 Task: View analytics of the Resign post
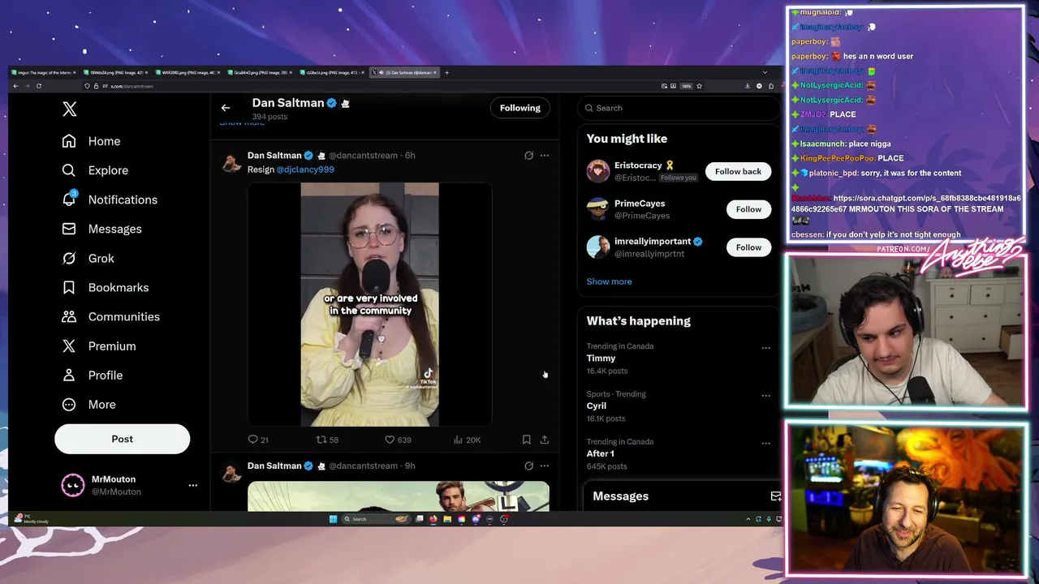468,440
